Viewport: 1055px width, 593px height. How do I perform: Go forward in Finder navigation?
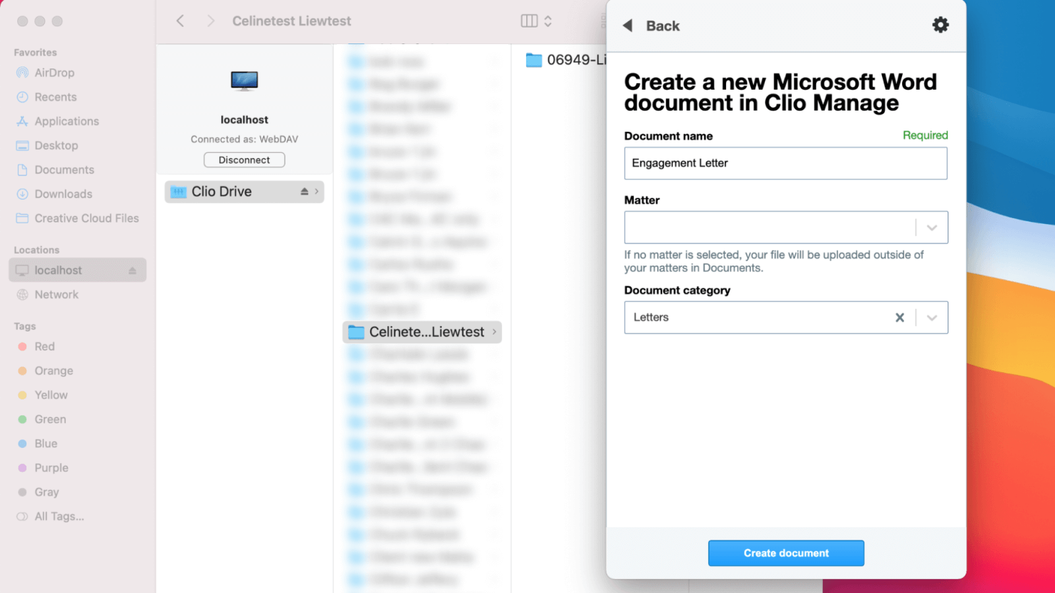210,21
